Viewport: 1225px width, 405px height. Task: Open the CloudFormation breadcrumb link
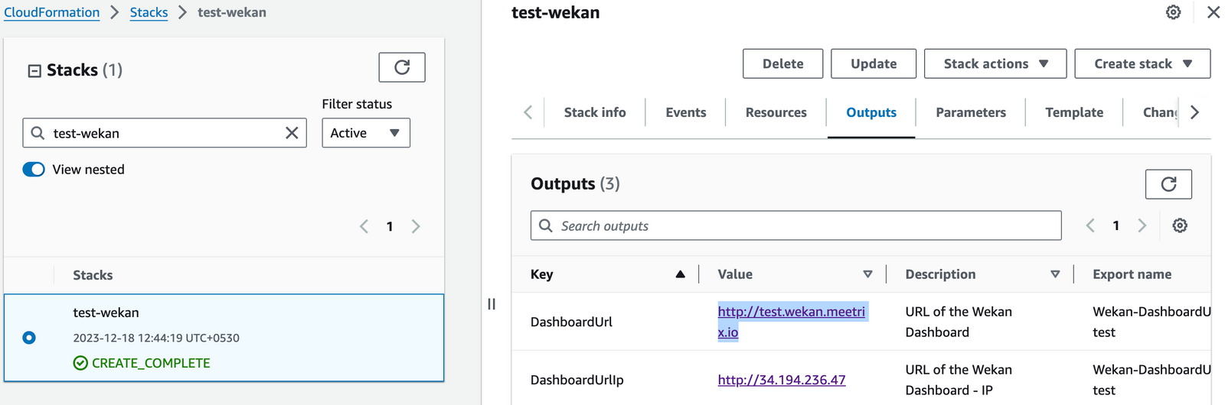click(x=52, y=12)
